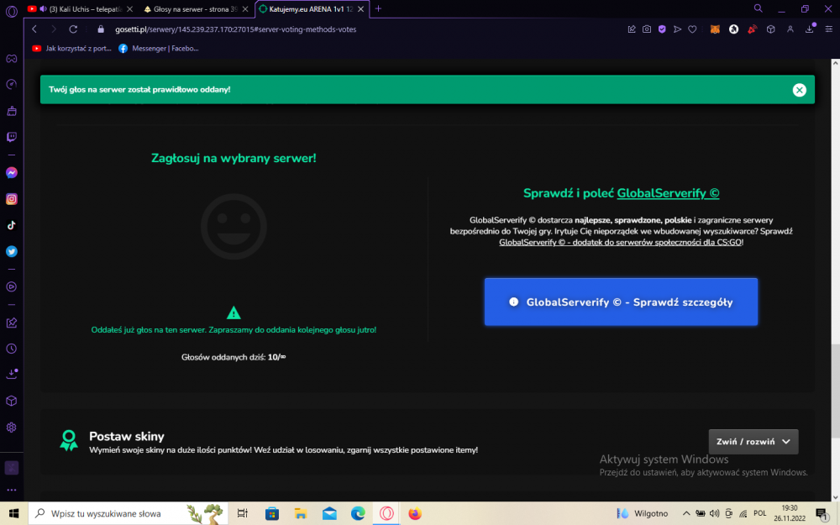The height and width of the screenshot is (525, 840).
Task: Open Extensions cube icon in the sidebar
Action: pos(11,401)
